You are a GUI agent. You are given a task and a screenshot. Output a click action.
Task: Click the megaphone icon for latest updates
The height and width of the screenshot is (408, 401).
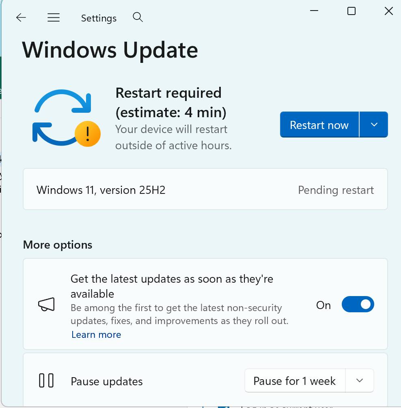(47, 305)
